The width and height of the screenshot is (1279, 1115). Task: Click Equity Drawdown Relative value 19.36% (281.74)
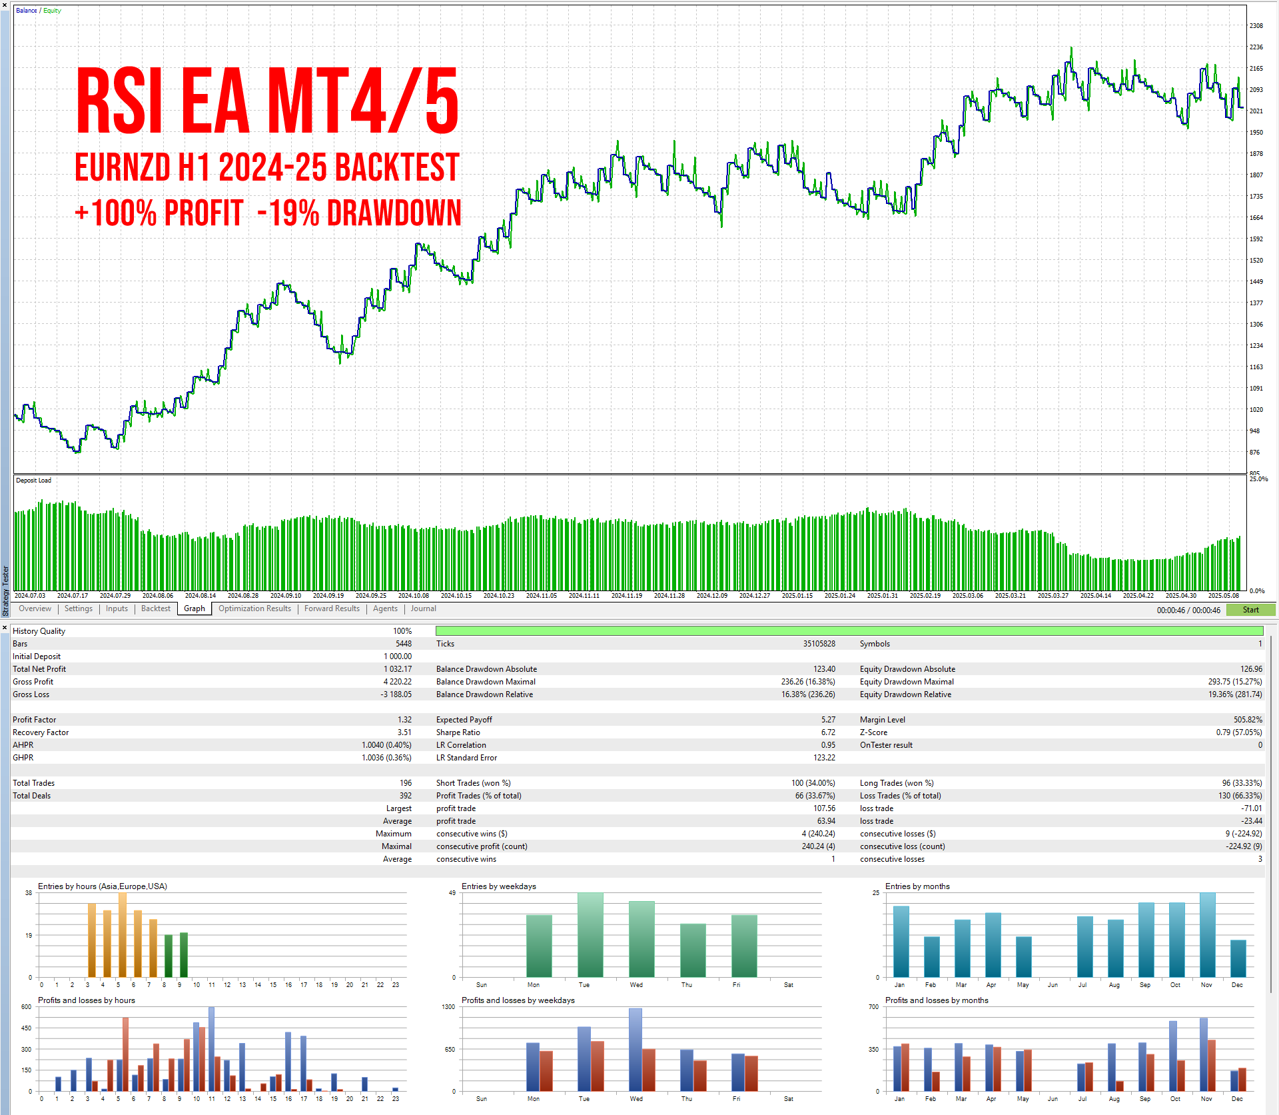pos(1235,694)
